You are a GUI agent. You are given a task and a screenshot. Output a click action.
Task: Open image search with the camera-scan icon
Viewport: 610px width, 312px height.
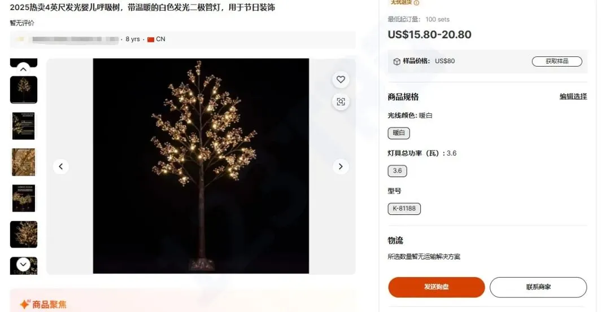(341, 102)
